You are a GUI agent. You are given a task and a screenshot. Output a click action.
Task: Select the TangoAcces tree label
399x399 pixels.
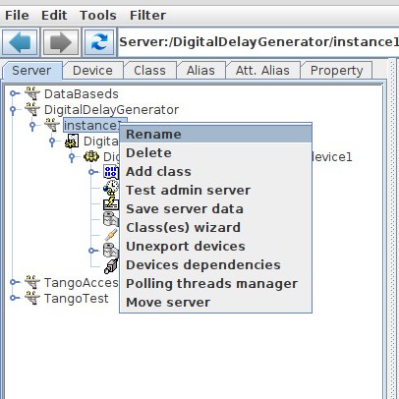(x=82, y=283)
